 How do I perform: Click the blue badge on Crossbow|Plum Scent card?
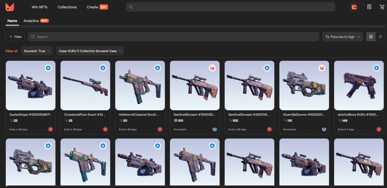[103, 68]
